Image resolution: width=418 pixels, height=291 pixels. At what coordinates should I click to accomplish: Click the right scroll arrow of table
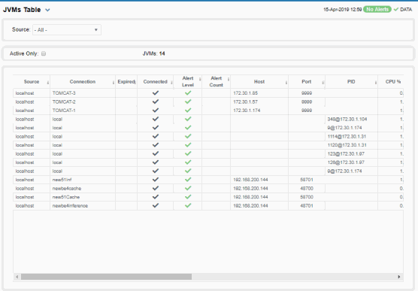(399, 277)
